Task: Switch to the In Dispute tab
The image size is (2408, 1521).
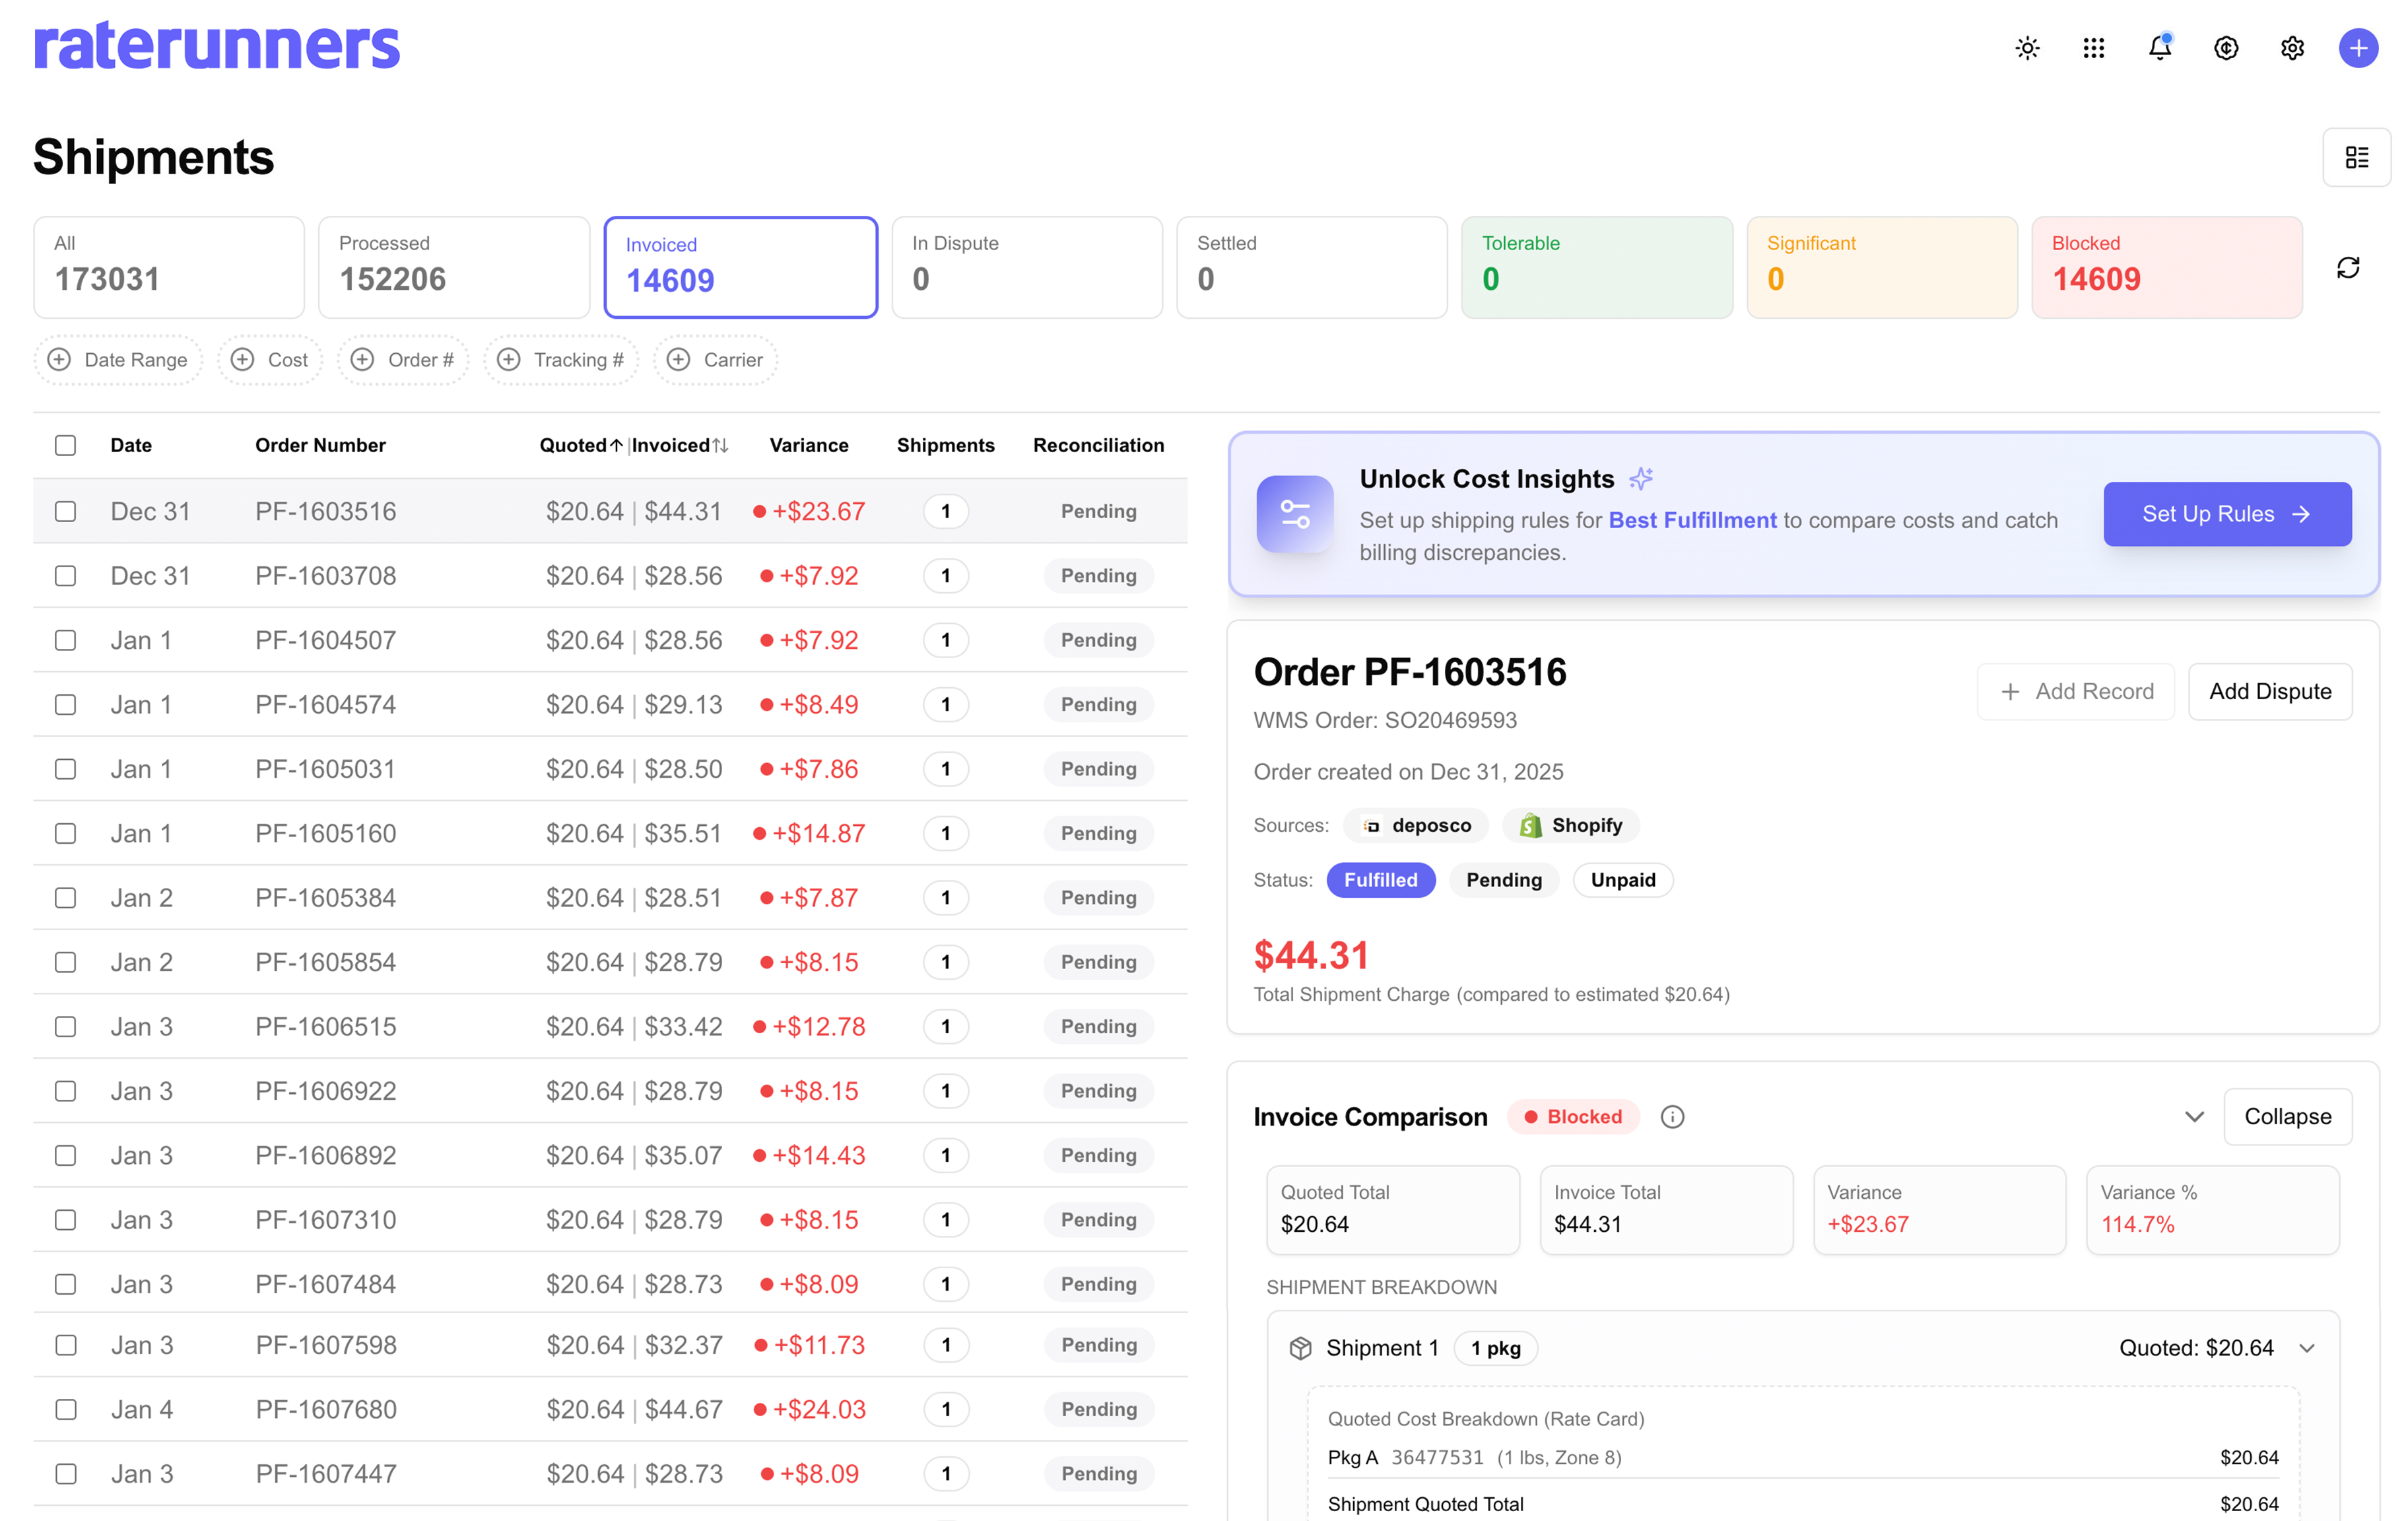Action: click(1026, 267)
